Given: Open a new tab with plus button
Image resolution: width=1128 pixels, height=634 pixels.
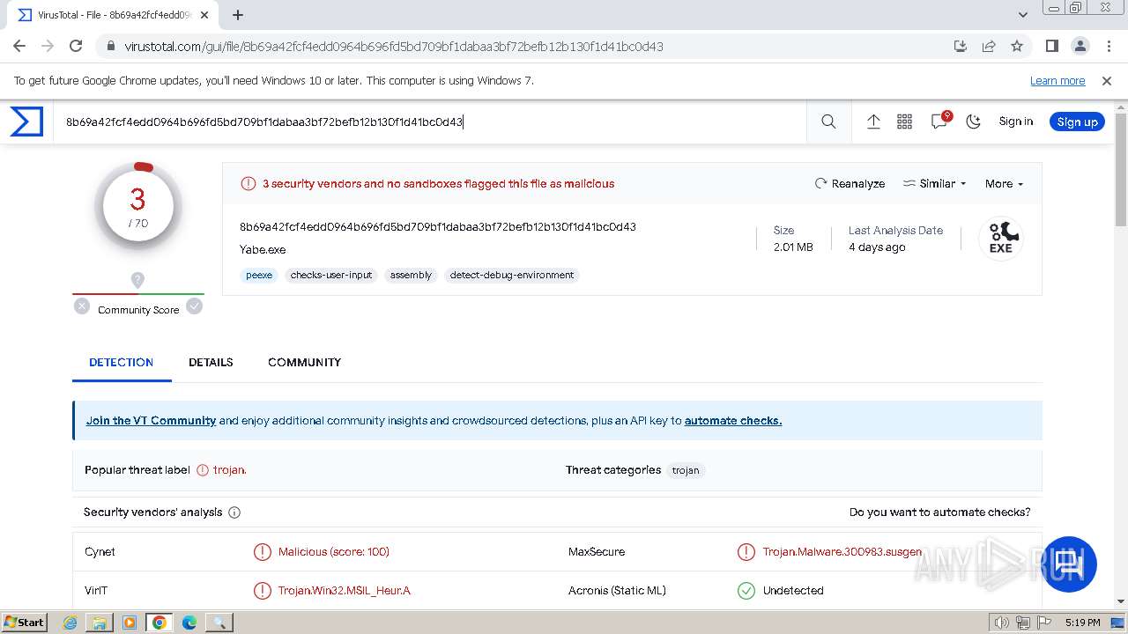Looking at the screenshot, I should [238, 15].
